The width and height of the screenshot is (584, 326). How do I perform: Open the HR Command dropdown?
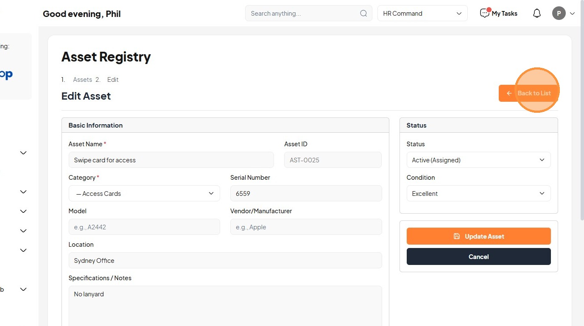click(x=422, y=14)
